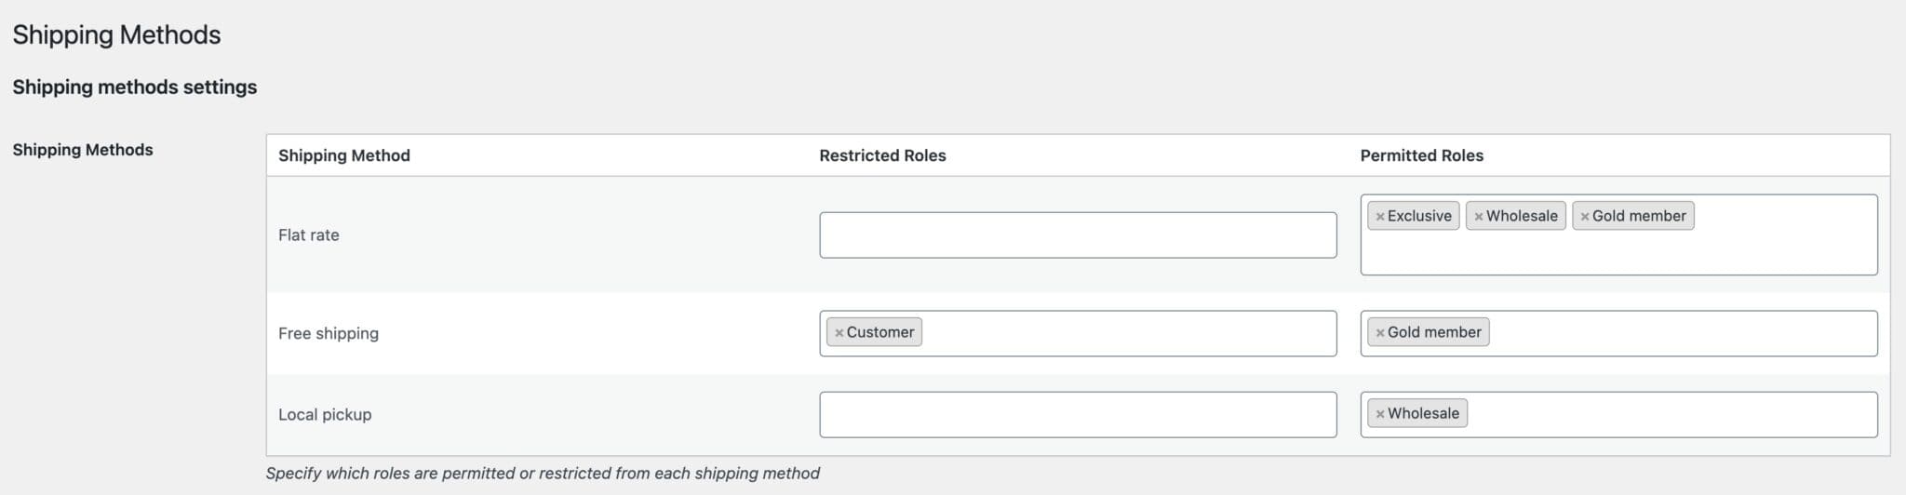Click the Local pickup method label
The width and height of the screenshot is (1906, 495).
(x=325, y=415)
